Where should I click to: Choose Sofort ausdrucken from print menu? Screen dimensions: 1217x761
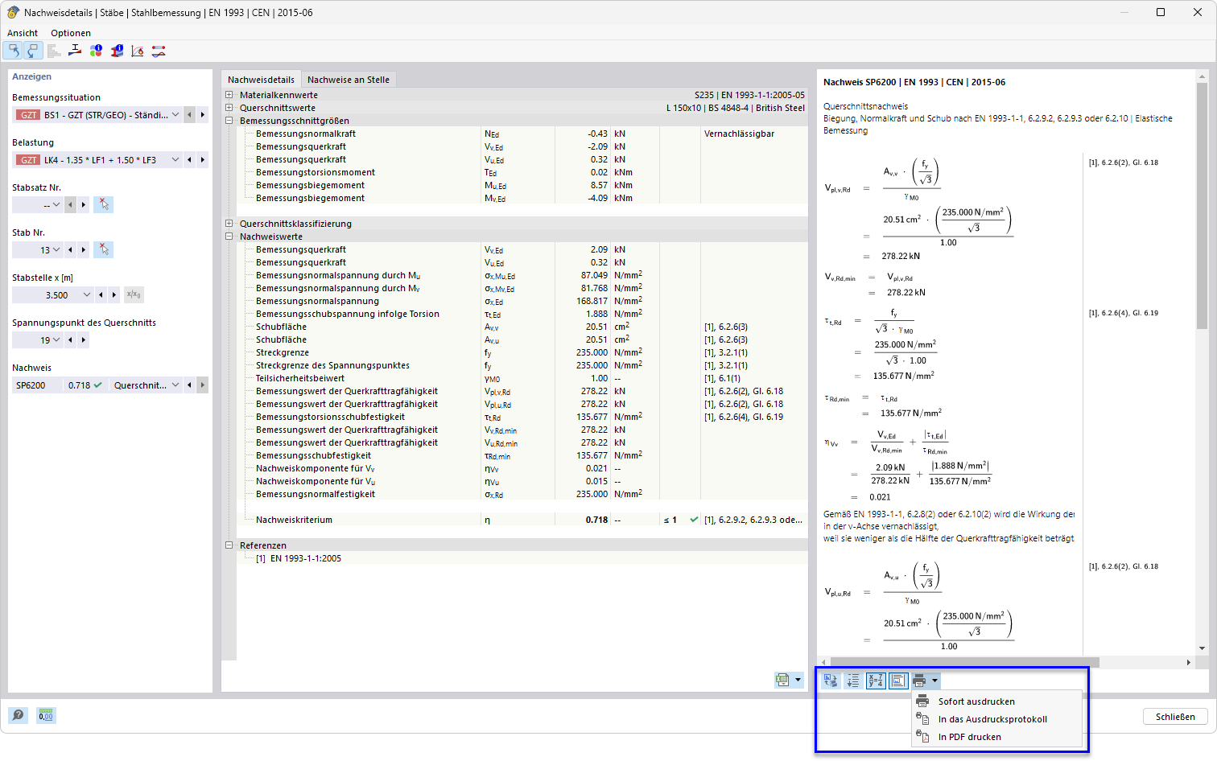(x=996, y=701)
